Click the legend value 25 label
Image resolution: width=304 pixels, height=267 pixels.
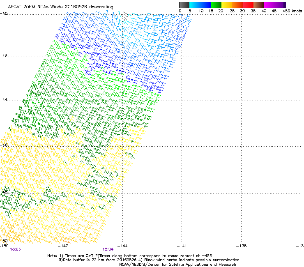[232, 11]
